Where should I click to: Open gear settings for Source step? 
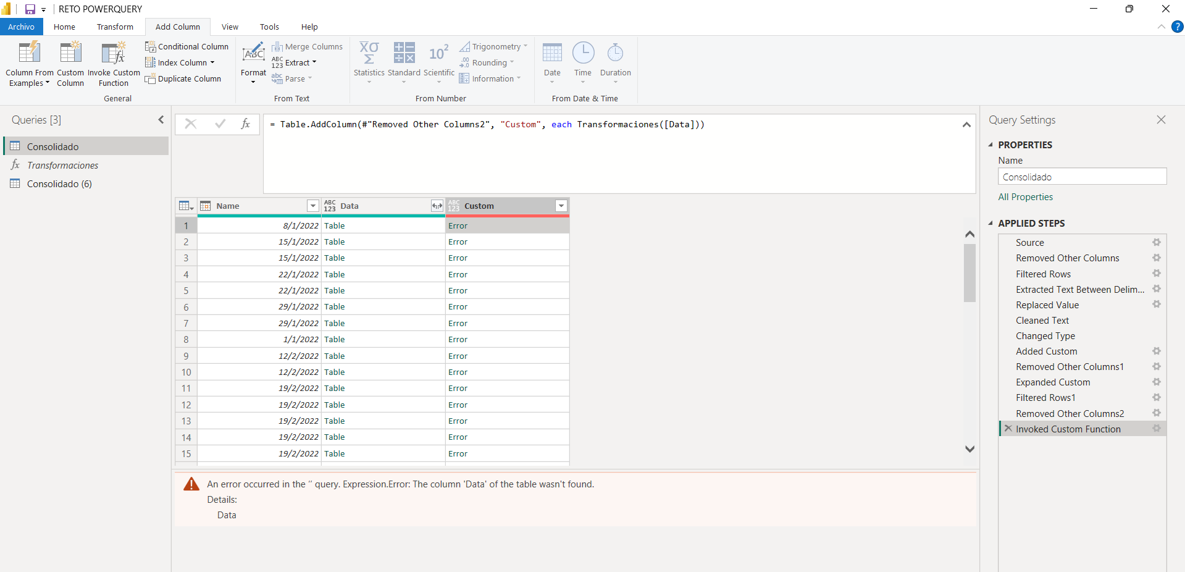click(1156, 243)
